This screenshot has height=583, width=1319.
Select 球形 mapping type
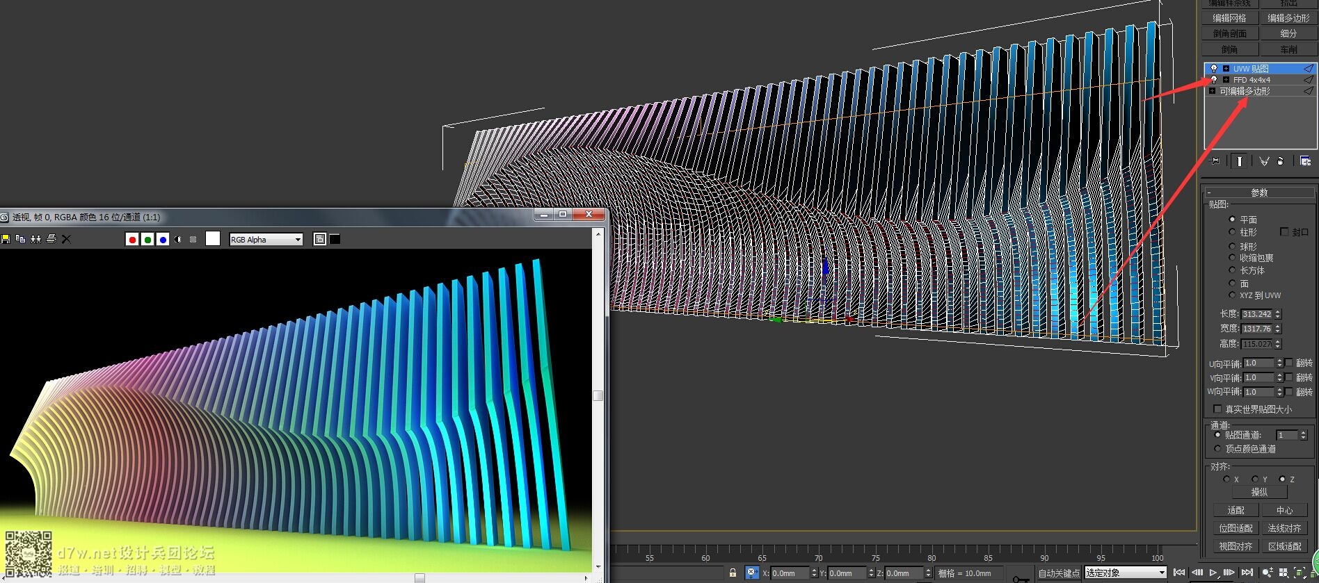1232,247
